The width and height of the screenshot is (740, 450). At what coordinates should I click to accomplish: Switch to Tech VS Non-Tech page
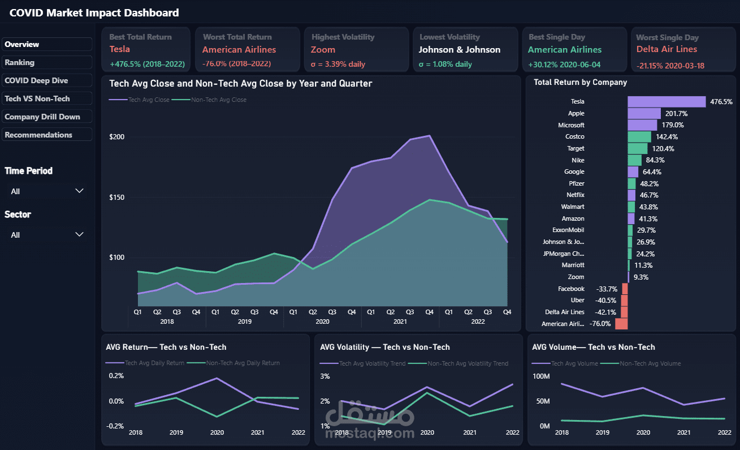click(47, 98)
